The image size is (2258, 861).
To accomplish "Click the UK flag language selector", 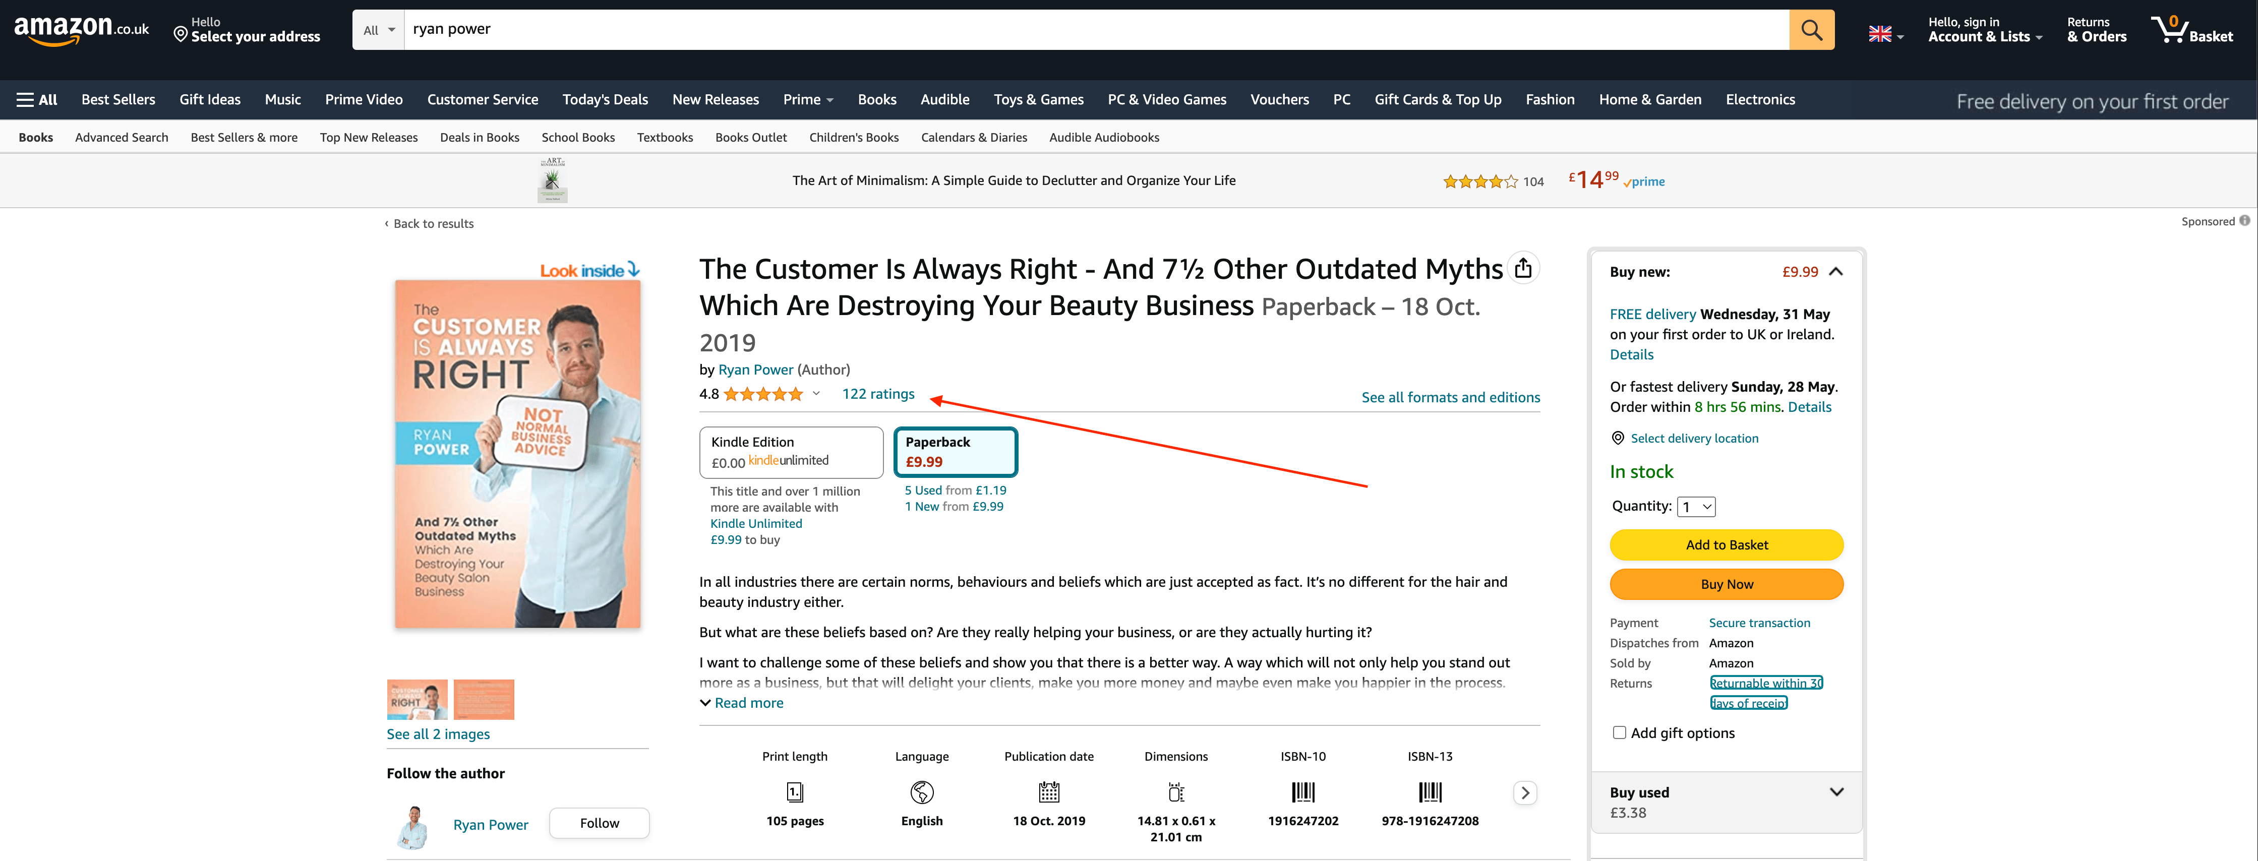I will coord(1884,34).
